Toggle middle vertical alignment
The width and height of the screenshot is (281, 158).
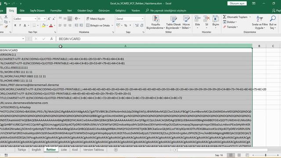click(x=65, y=18)
